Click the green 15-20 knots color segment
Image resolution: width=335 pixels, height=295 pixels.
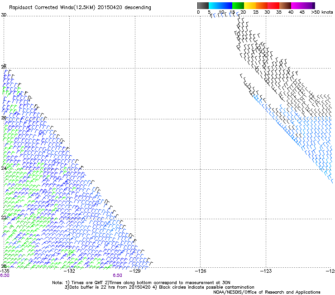click(238, 5)
